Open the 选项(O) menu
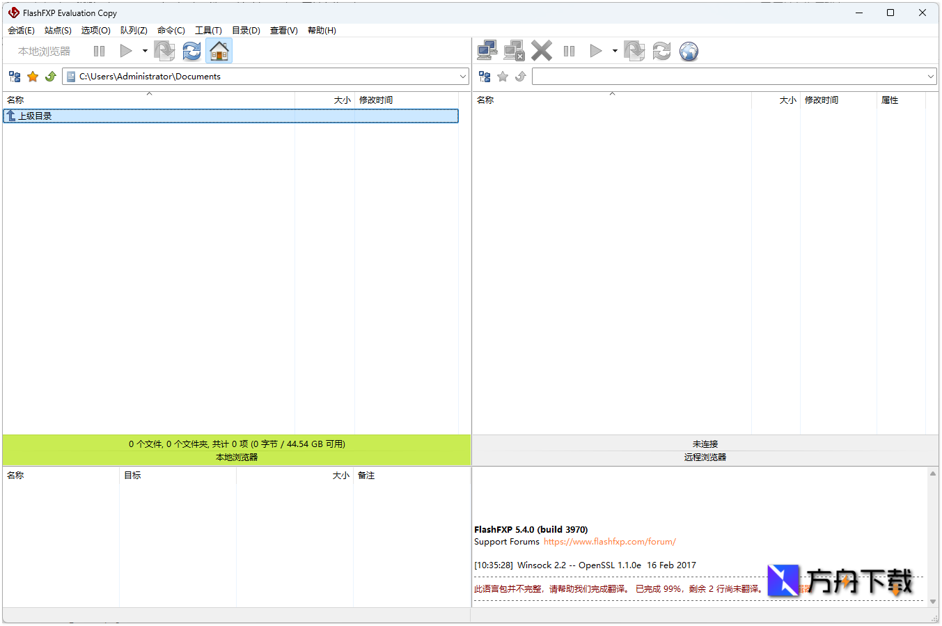The width and height of the screenshot is (942, 626). click(95, 31)
